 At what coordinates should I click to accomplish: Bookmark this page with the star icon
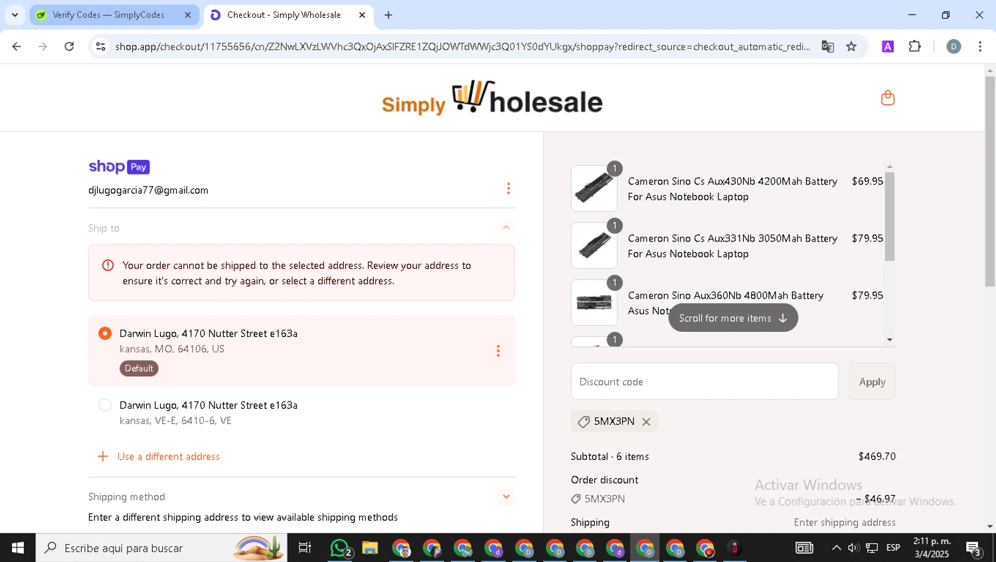852,46
